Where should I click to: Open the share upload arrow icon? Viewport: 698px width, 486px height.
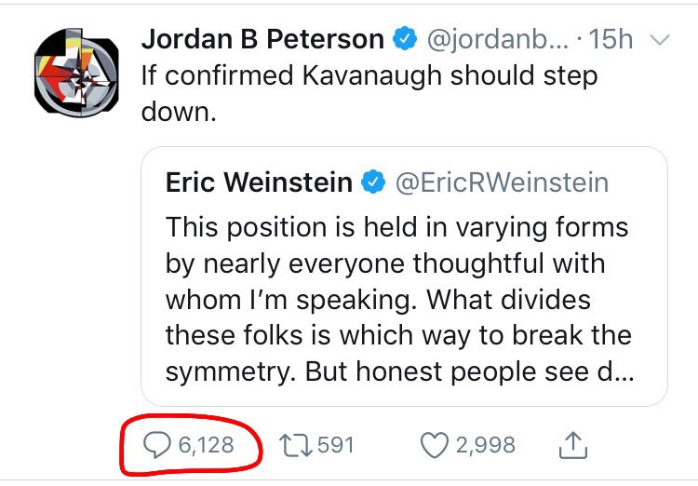[x=573, y=445]
